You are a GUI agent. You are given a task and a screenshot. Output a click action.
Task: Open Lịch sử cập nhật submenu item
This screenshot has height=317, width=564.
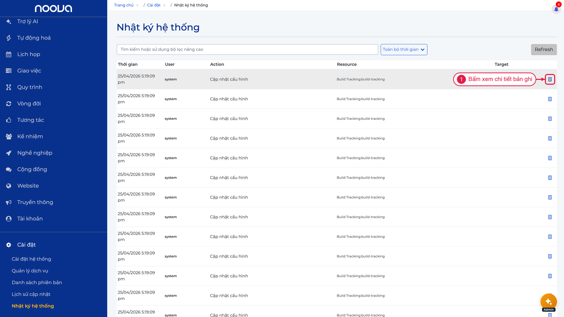click(x=31, y=294)
